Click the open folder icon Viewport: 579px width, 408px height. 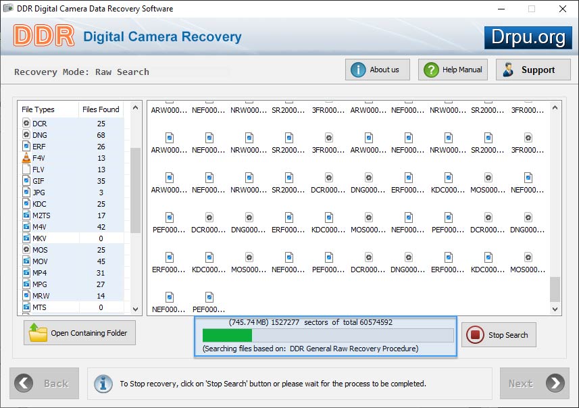tap(38, 332)
